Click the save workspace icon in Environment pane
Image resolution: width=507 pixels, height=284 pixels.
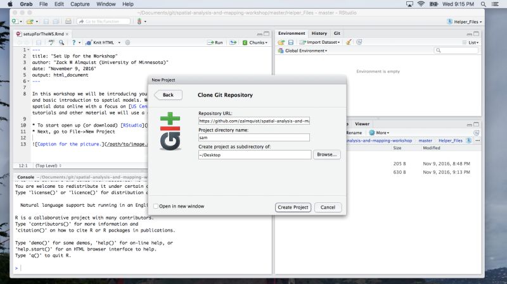pyautogui.click(x=291, y=42)
